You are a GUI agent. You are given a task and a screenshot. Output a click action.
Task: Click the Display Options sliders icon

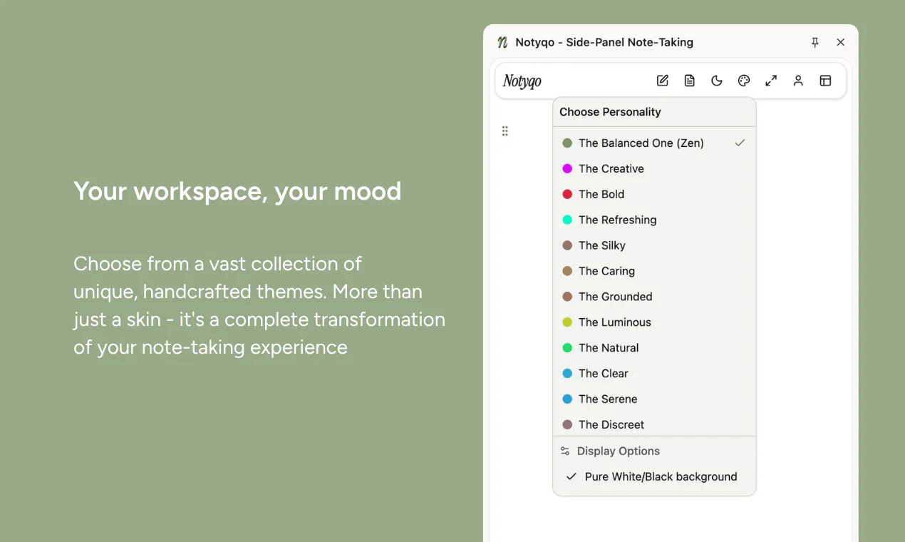click(x=565, y=451)
